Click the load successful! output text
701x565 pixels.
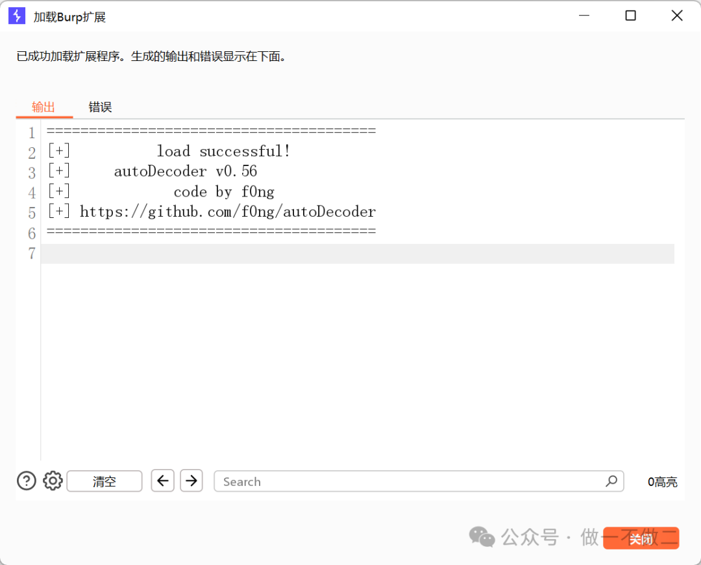point(223,150)
